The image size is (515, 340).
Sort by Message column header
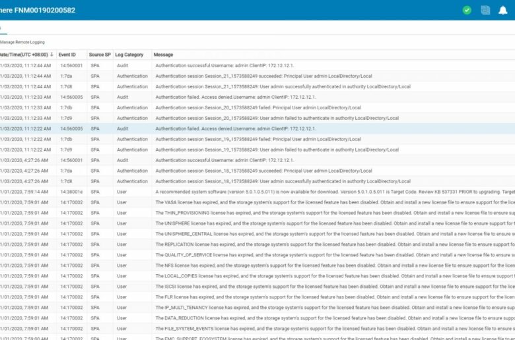163,55
